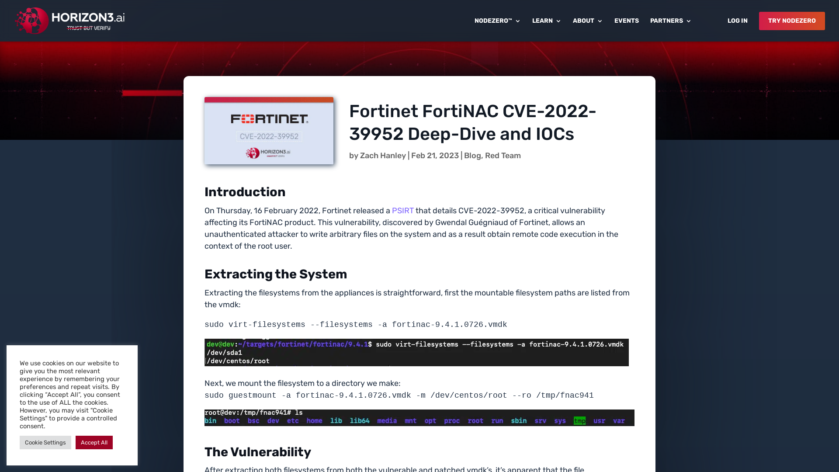Viewport: 839px width, 472px height.
Task: Go to the EVENTS page
Action: [x=626, y=21]
